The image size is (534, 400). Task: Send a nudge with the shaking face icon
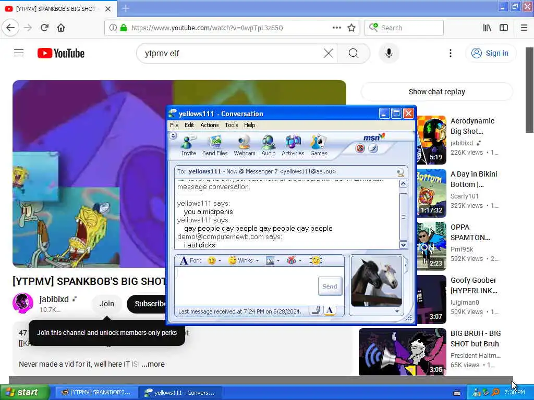[315, 260]
